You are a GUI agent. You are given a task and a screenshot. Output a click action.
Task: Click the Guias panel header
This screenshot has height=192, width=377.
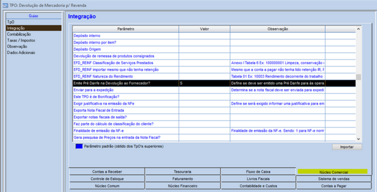coord(34,16)
